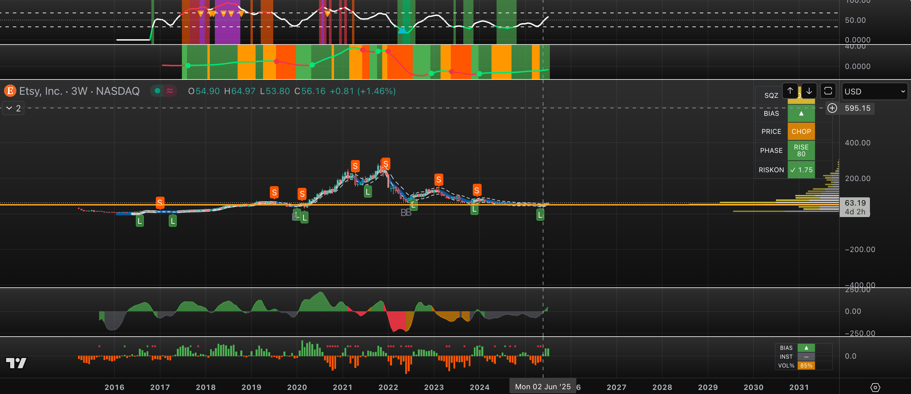The width and height of the screenshot is (911, 394).
Task: Click the high value 64.97
Action: (243, 91)
